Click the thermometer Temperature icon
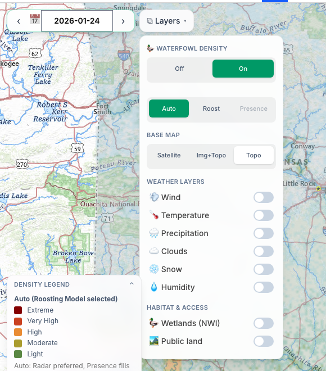 point(154,215)
